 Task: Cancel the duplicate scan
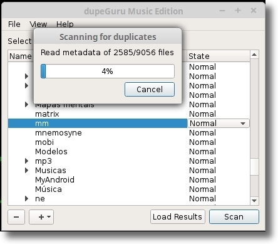pos(150,89)
